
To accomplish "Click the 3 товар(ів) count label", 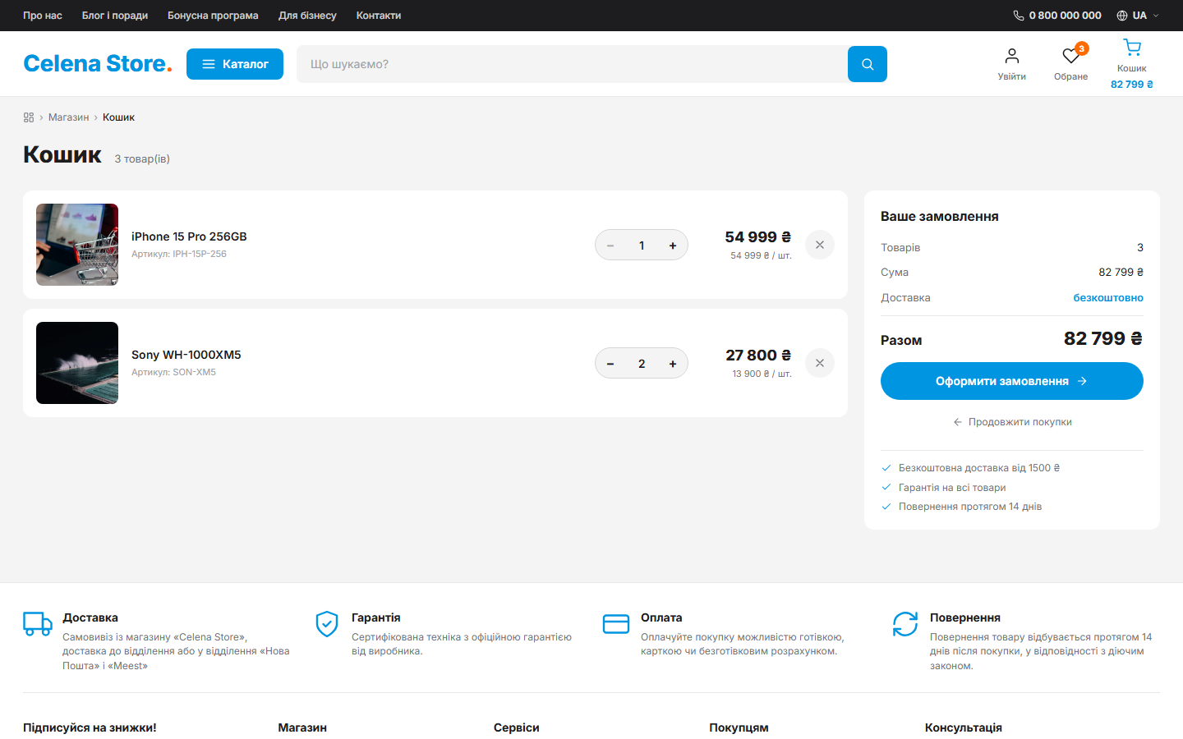I will [142, 159].
